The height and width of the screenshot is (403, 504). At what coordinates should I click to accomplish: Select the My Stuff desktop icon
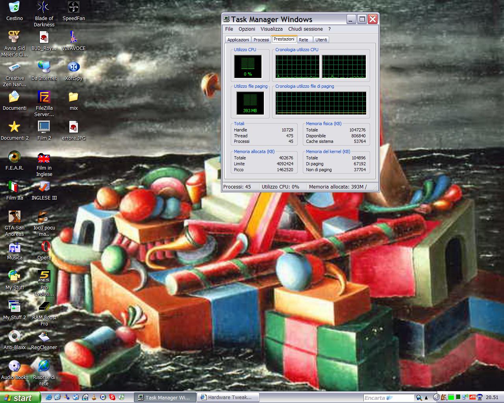tap(14, 281)
